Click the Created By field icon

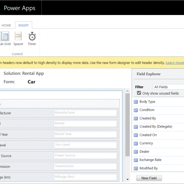point(136,118)
